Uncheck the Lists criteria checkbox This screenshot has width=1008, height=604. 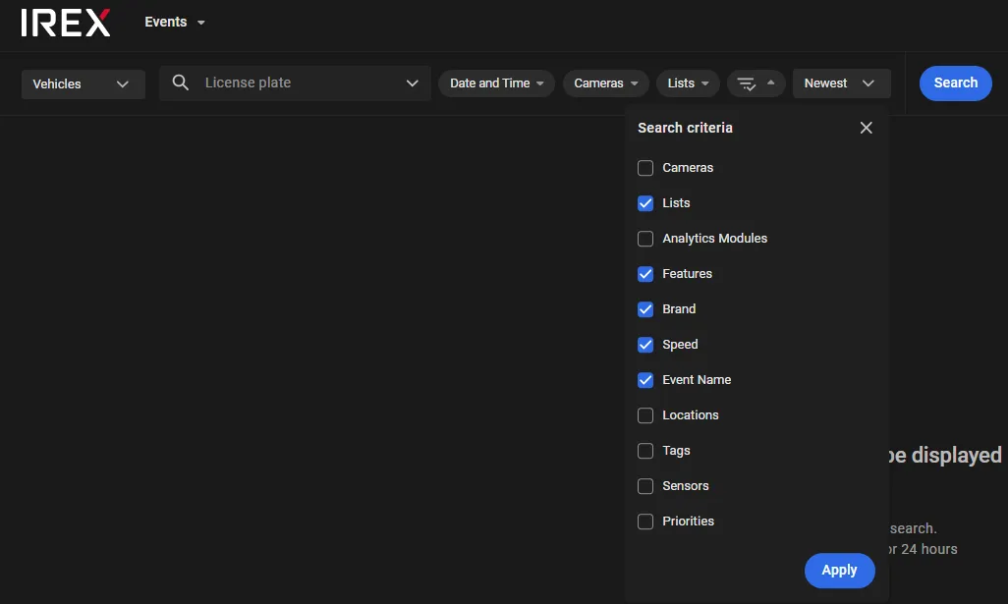coord(645,203)
